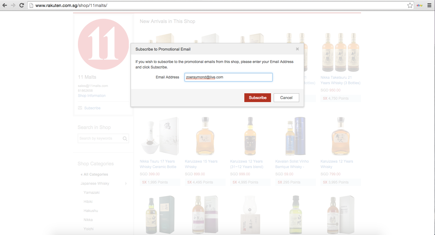Click the shop search magnifier icon

point(125,138)
